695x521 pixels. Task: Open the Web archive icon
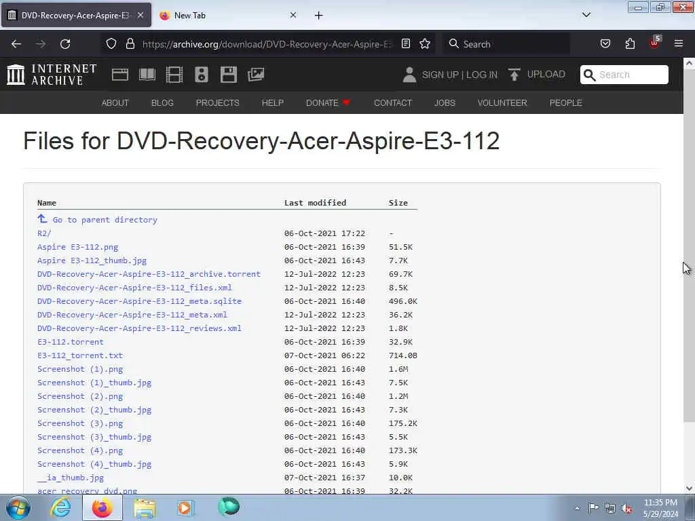click(119, 75)
